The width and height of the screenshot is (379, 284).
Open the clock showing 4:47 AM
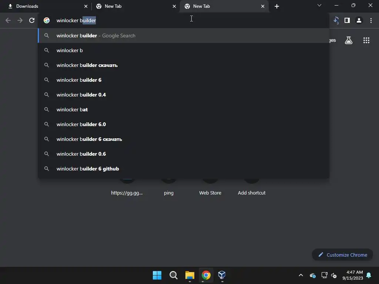(x=353, y=275)
